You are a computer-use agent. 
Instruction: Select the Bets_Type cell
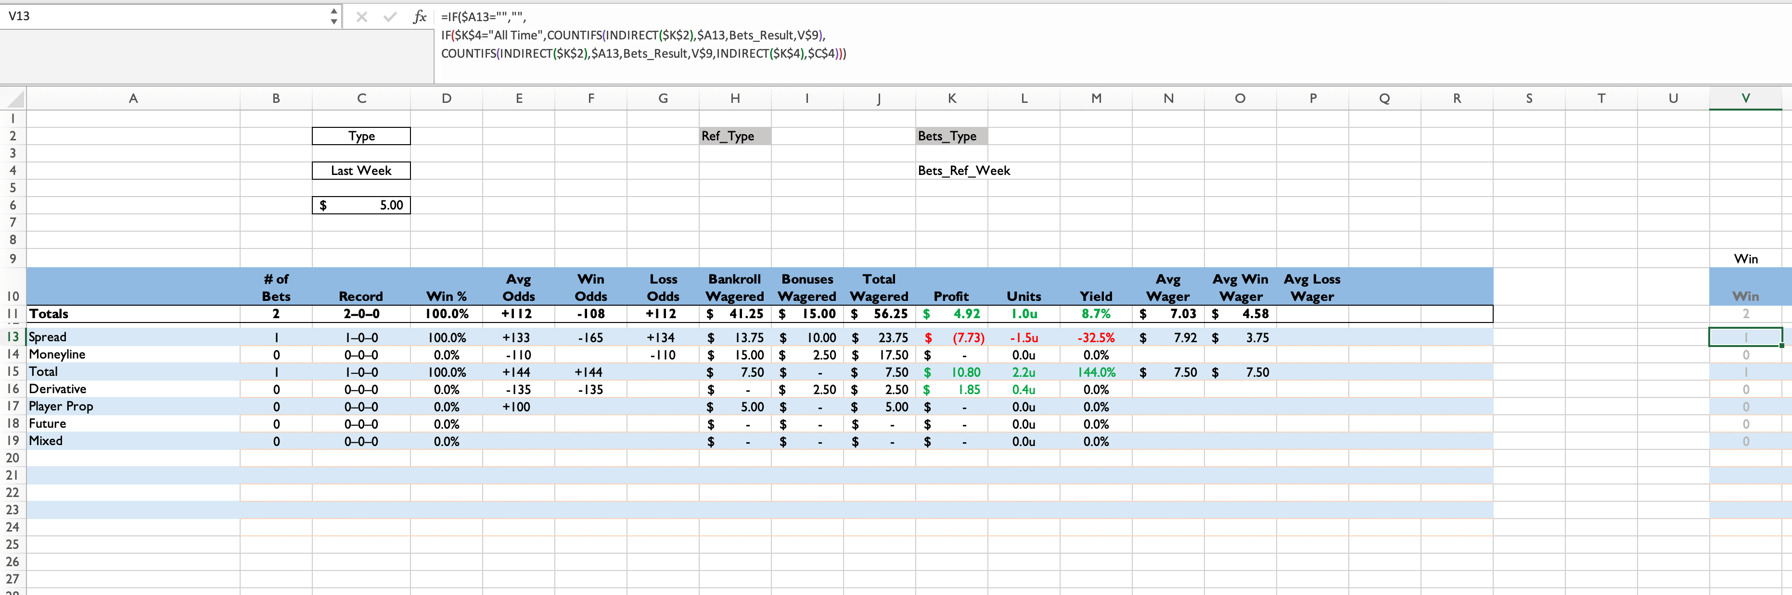coord(952,136)
